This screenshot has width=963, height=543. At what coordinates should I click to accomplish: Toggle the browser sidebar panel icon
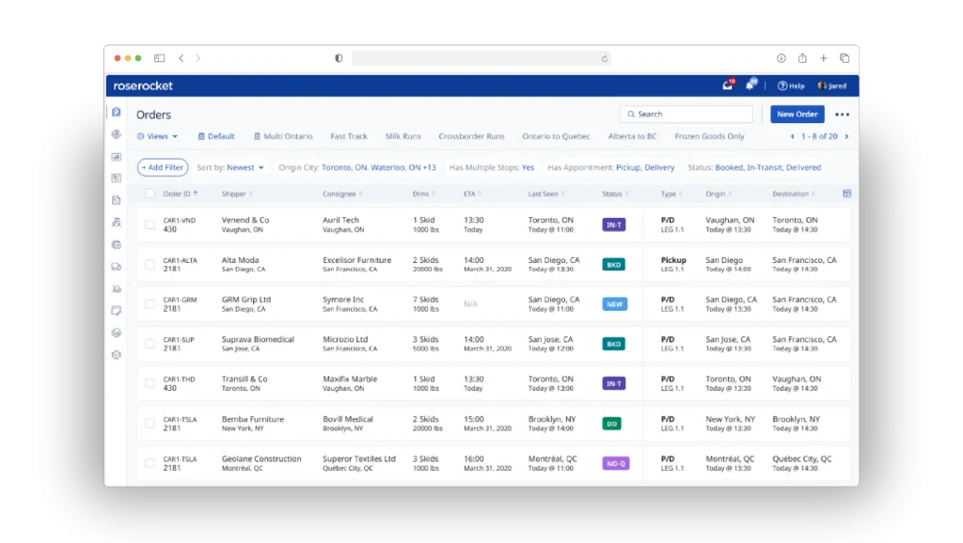click(x=160, y=58)
